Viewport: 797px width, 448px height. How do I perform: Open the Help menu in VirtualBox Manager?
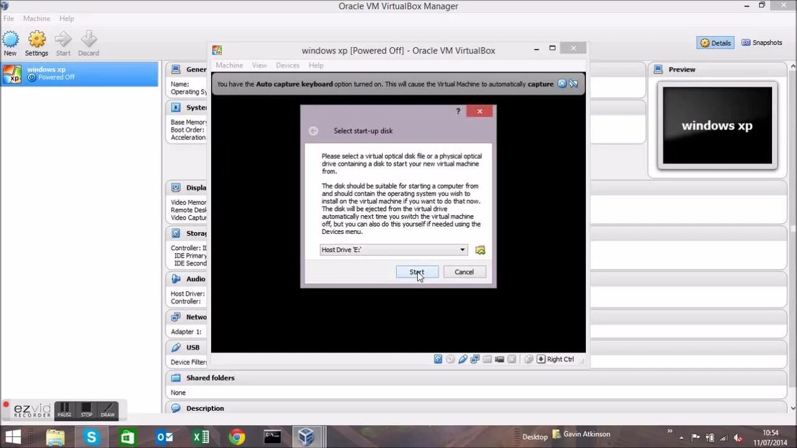click(x=67, y=19)
